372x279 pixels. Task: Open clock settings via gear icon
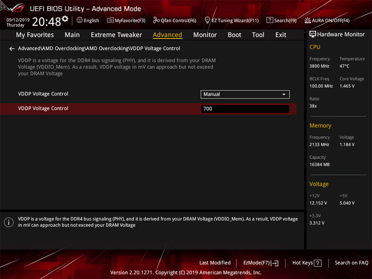coord(65,19)
